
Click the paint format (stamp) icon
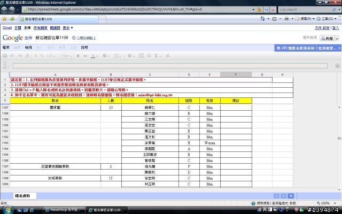[27, 56]
